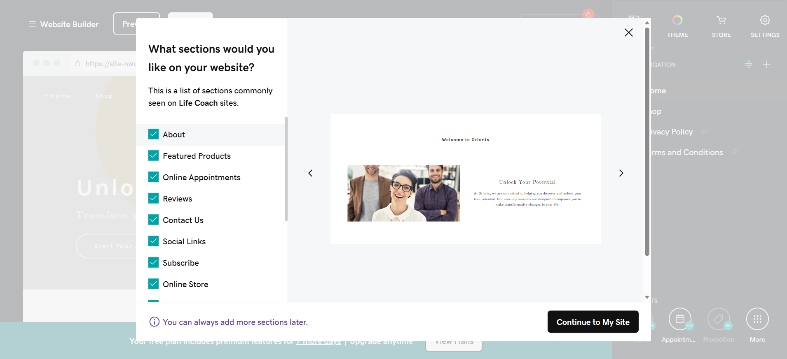The width and height of the screenshot is (787, 359).
Task: Click the Shop link in site preview
Action: [x=104, y=96]
